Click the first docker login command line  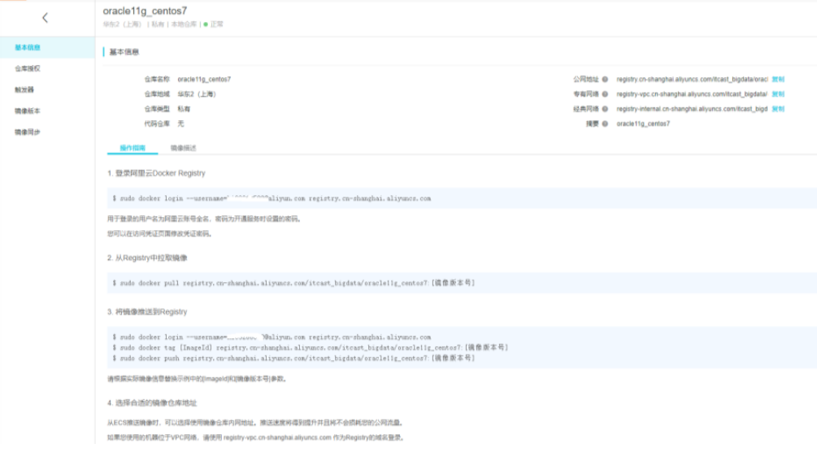click(272, 198)
